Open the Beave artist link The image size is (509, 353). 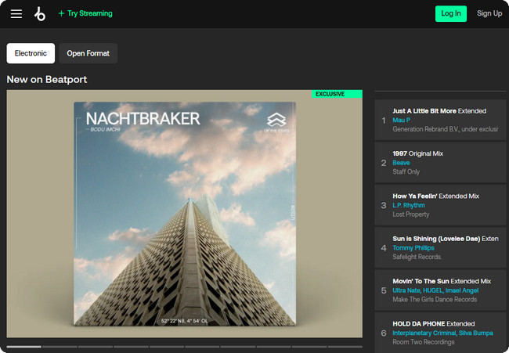pos(401,163)
